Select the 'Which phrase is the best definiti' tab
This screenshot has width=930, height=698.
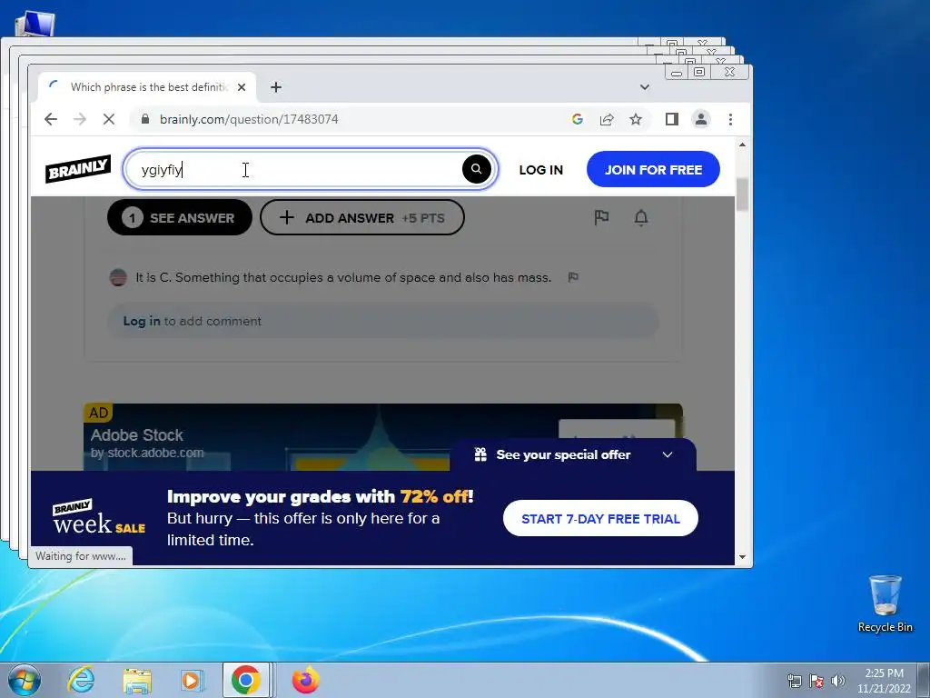pos(147,87)
